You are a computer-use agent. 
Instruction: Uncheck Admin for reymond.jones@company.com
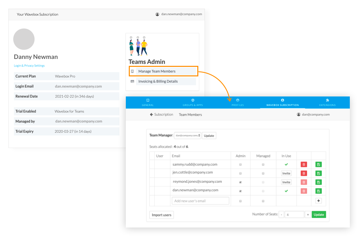click(x=240, y=182)
